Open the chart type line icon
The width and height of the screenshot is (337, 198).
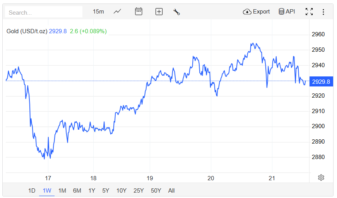coord(118,12)
